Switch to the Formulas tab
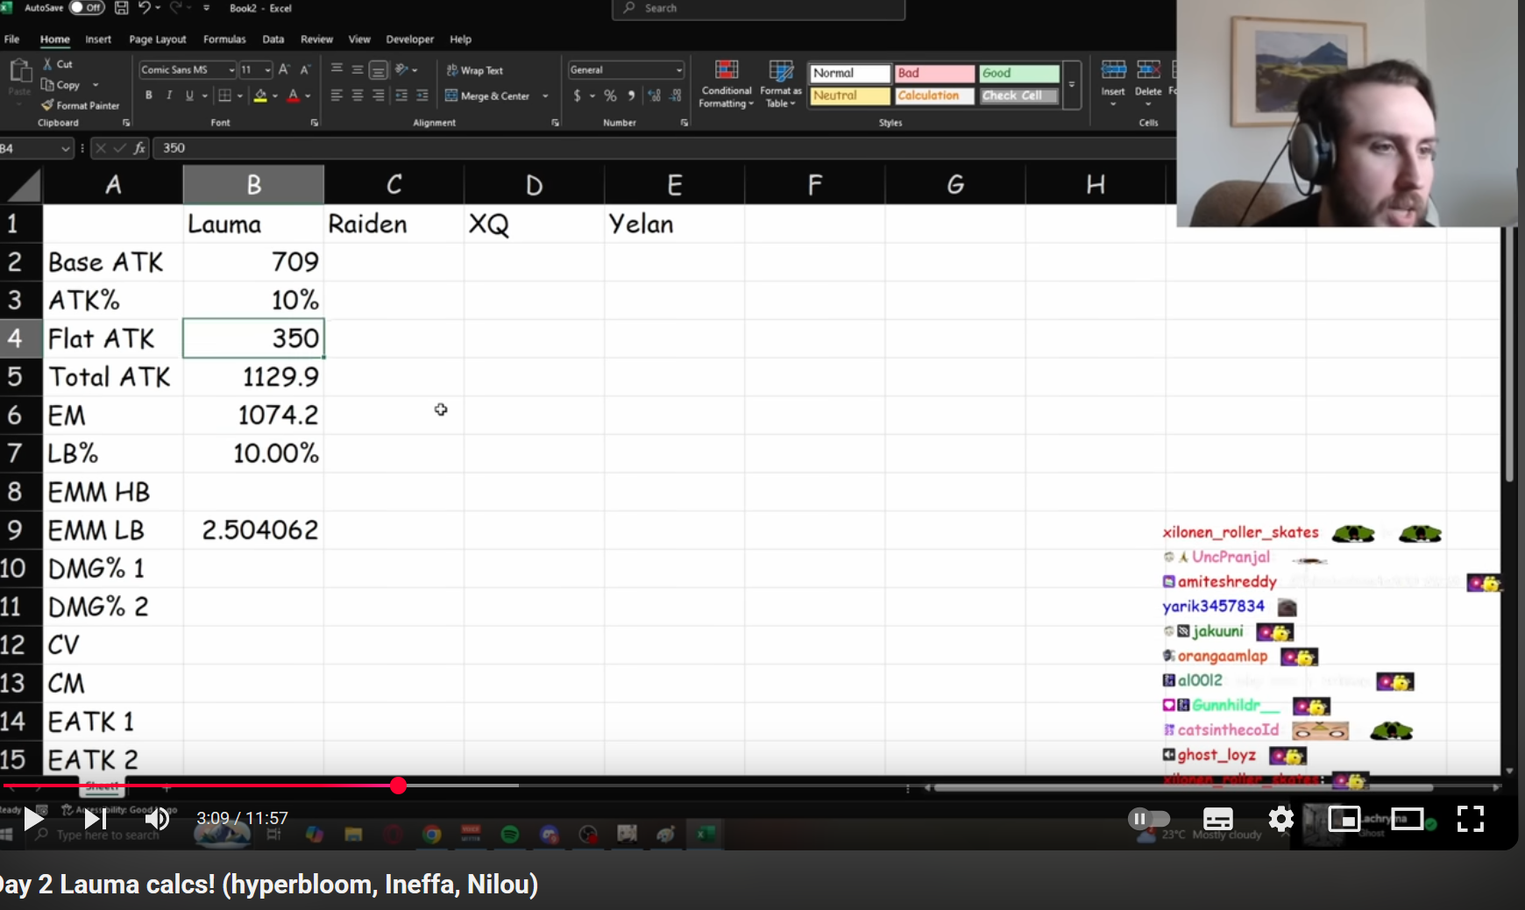 click(224, 39)
